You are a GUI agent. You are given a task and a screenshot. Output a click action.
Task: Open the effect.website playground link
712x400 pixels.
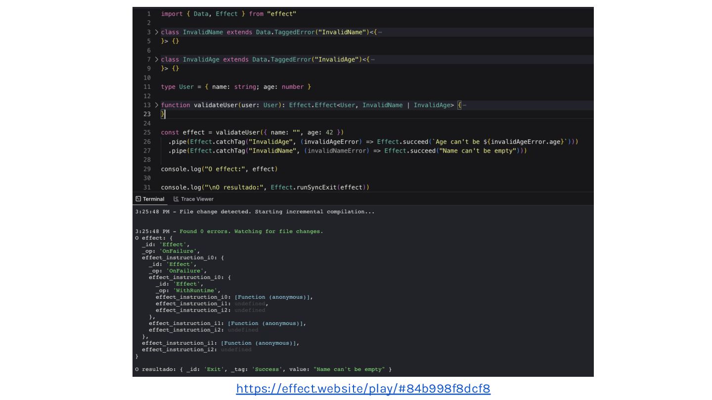coord(363,389)
